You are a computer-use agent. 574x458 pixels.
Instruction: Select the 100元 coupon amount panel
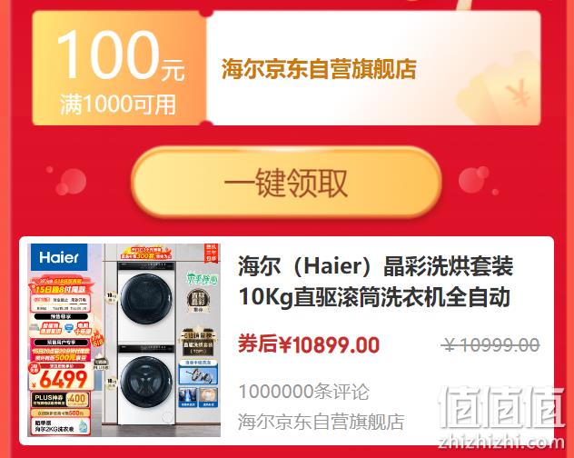pyautogui.click(x=120, y=68)
